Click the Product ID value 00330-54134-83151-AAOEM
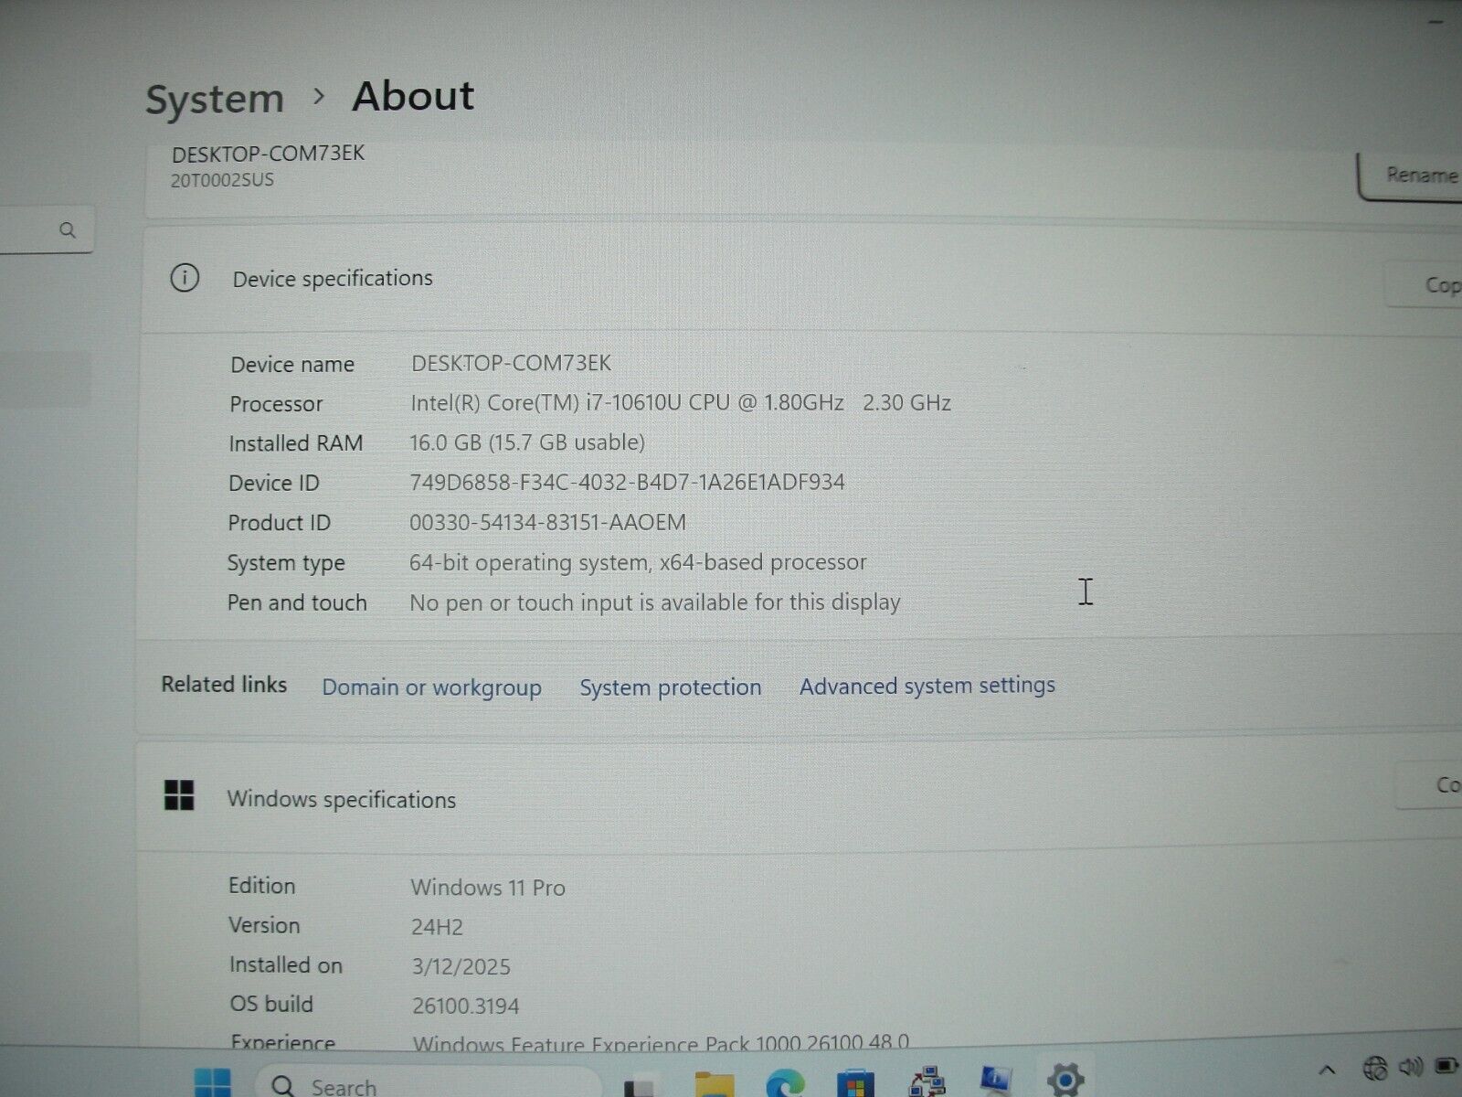Image resolution: width=1462 pixels, height=1097 pixels. (x=547, y=523)
